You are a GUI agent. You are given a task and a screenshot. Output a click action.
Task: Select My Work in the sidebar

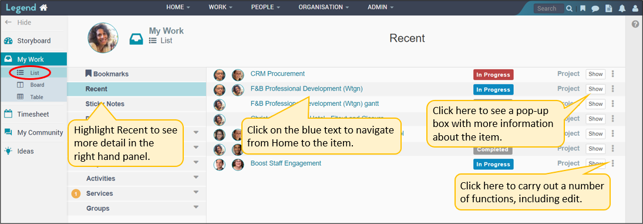pos(33,59)
